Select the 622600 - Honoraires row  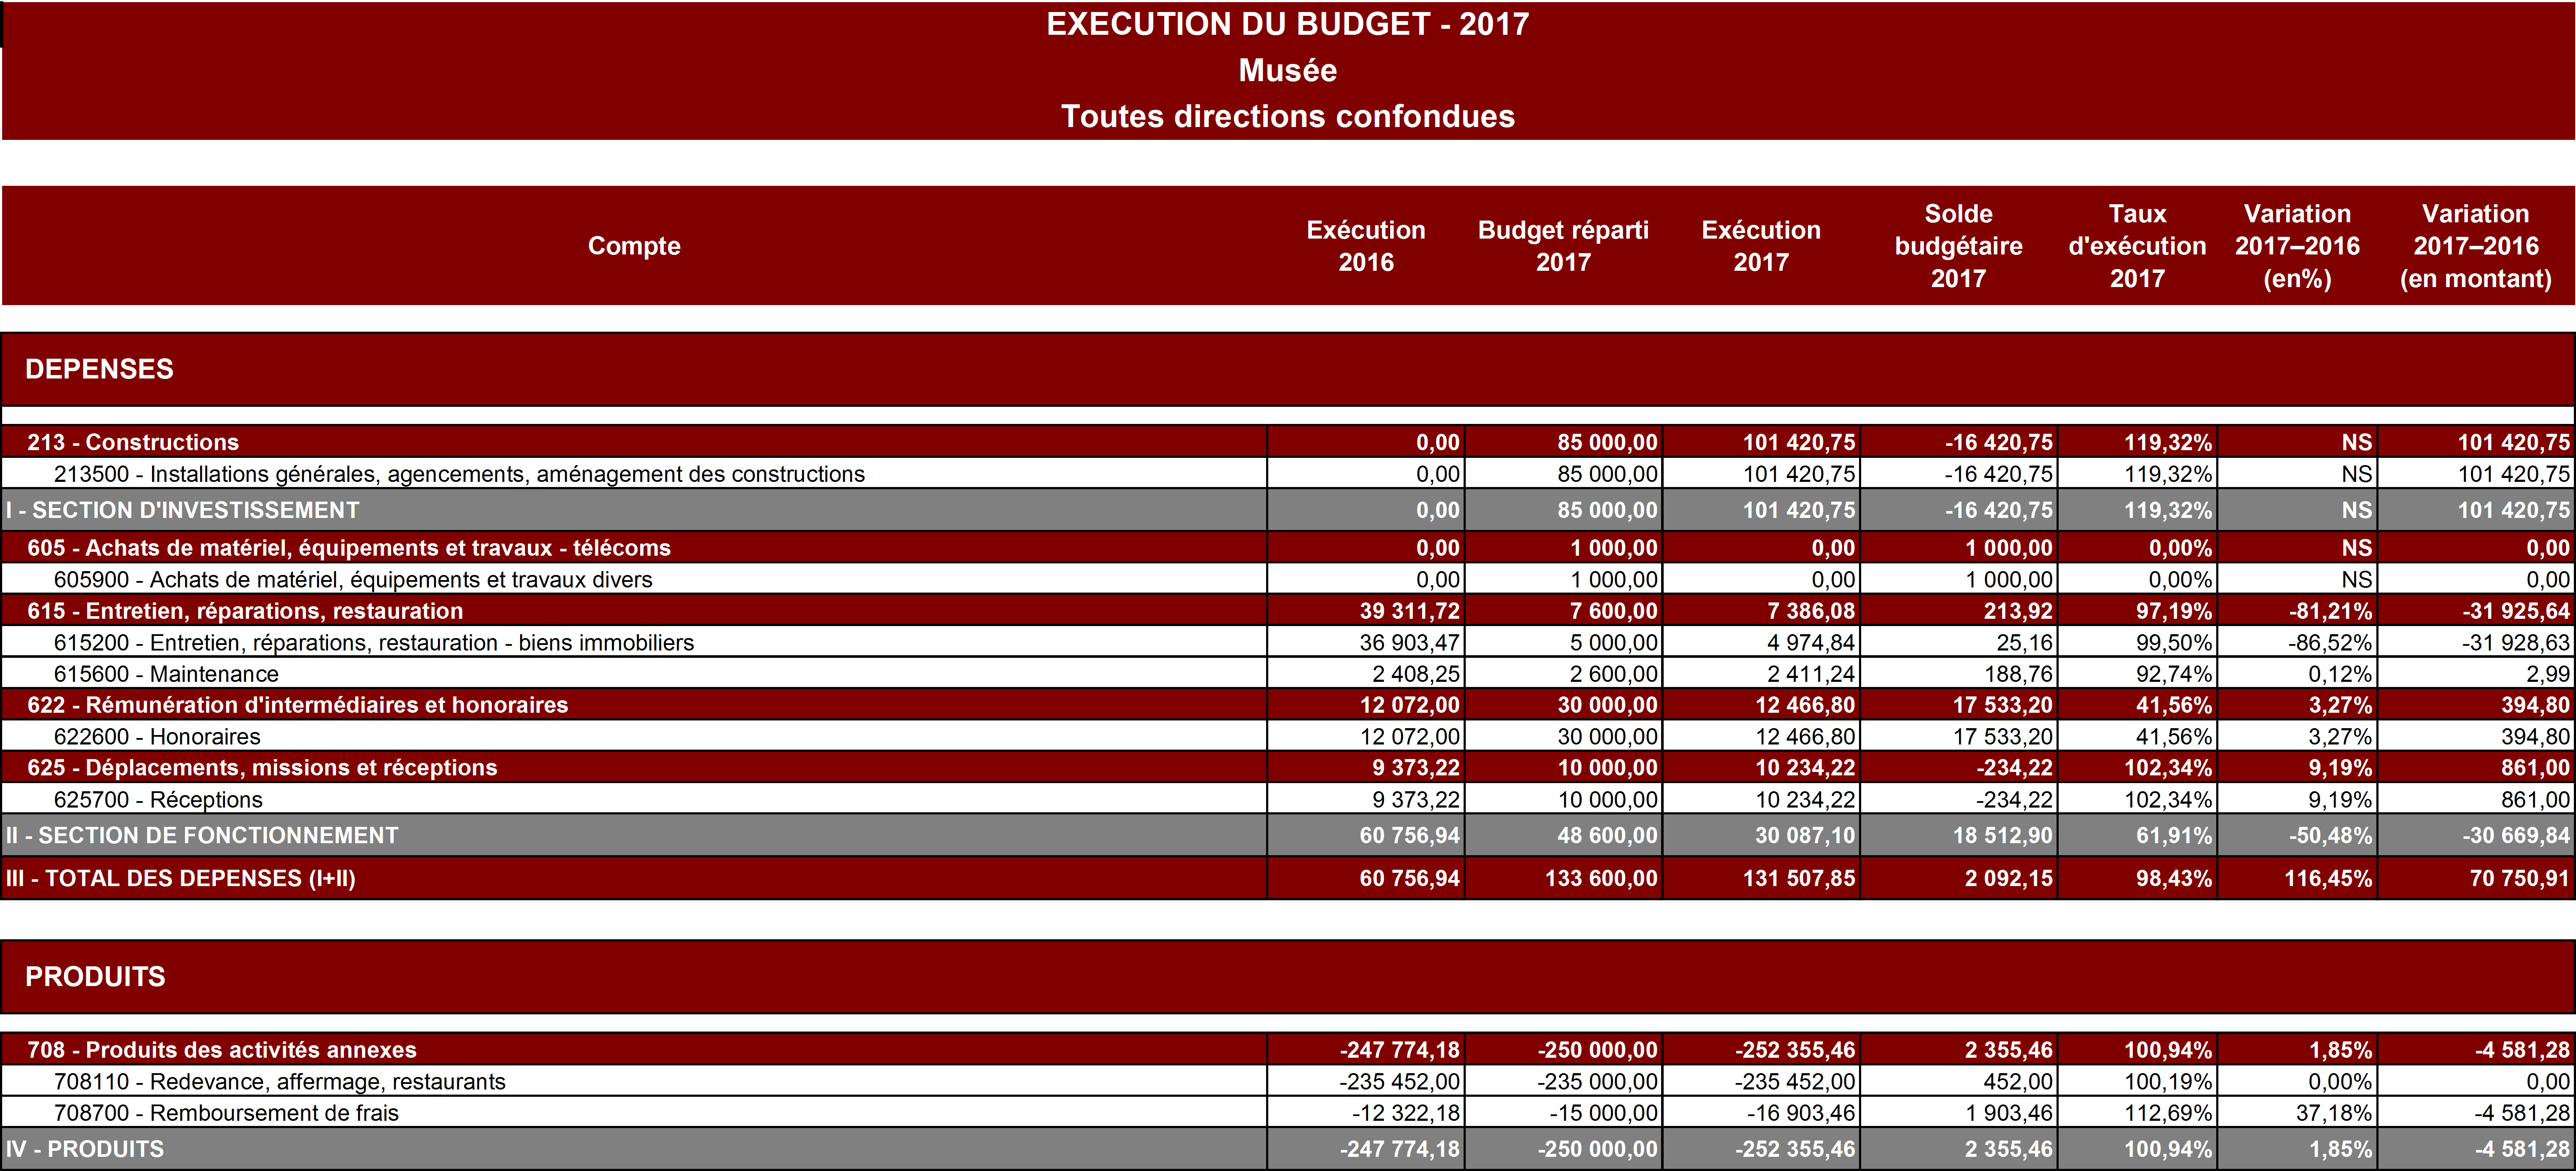(157, 736)
